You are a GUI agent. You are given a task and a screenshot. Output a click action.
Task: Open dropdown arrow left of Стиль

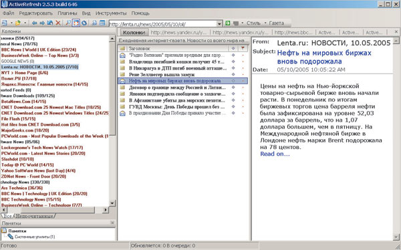(242, 23)
